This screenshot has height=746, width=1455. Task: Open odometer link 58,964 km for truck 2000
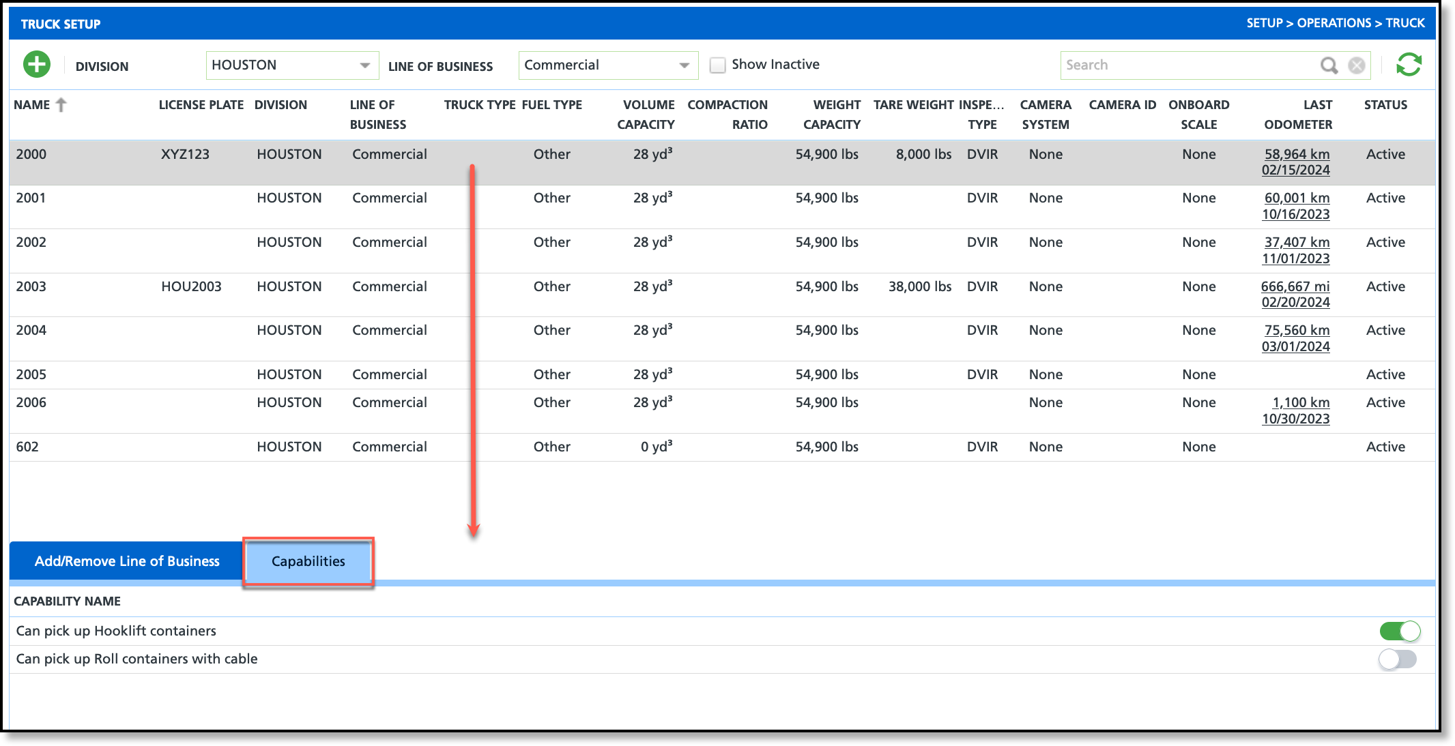point(1297,154)
